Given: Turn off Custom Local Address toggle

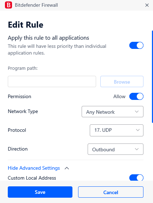Looking at the screenshot, I should pyautogui.click(x=136, y=177).
